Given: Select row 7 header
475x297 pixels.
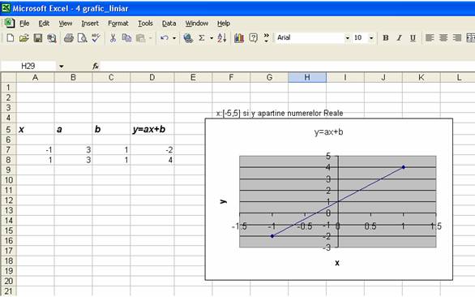Looking at the screenshot, I should tap(8, 150).
